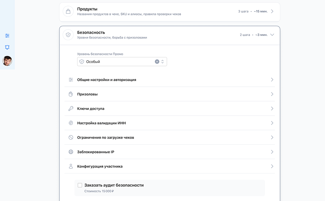Click the Заказать аудит безопасности label
Image resolution: width=325 pixels, height=201 pixels.
coord(114,185)
